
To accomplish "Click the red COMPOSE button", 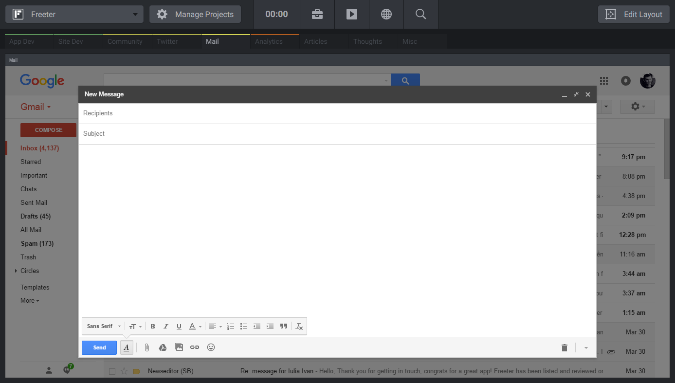I will [48, 130].
